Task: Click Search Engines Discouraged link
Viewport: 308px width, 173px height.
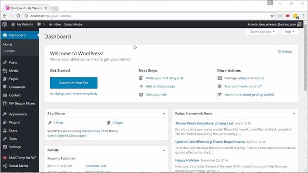Action: 67,136
